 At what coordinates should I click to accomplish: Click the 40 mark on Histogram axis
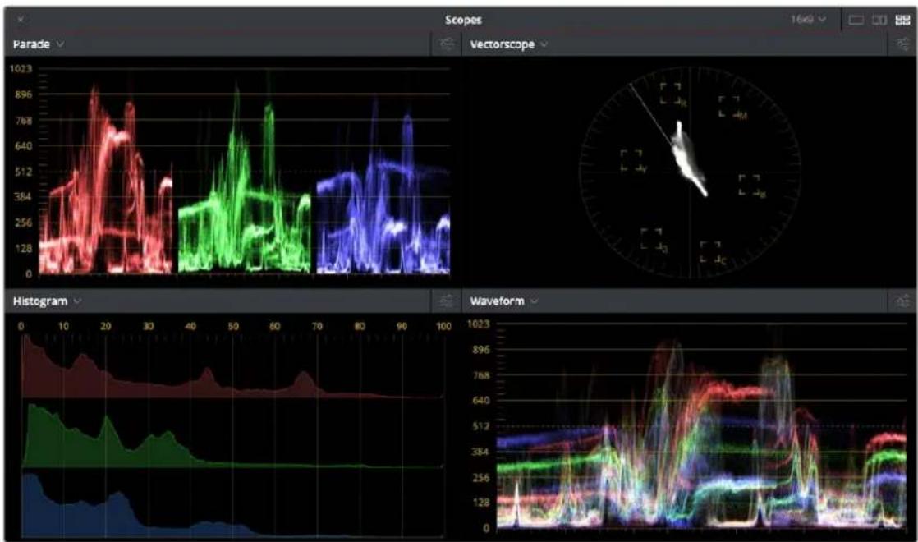(190, 326)
